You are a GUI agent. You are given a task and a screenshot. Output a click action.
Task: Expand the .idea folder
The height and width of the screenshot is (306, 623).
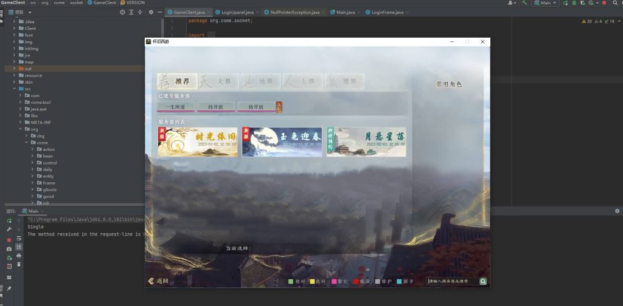click(15, 21)
